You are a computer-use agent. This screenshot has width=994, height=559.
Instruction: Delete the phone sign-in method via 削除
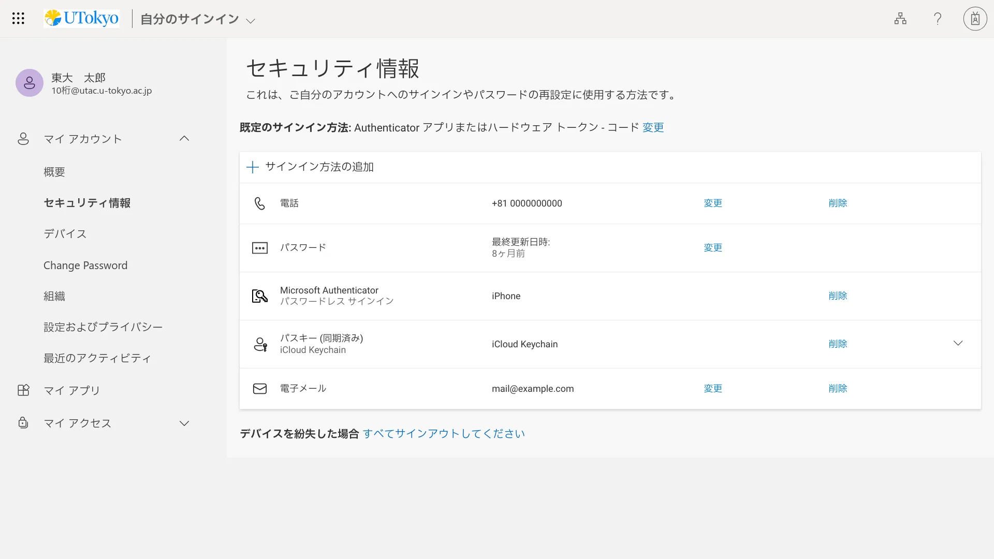click(x=838, y=203)
